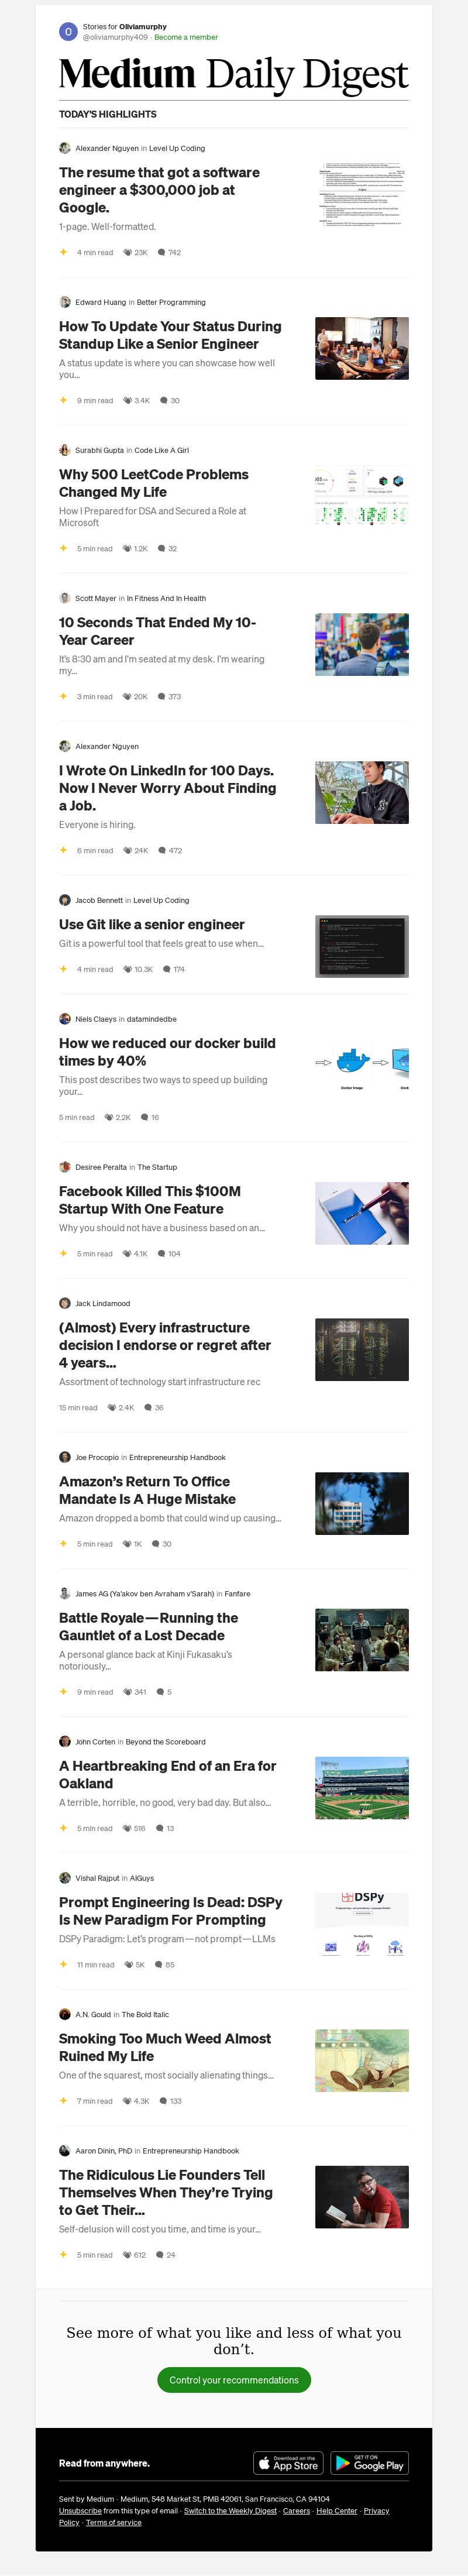Image resolution: width=468 pixels, height=2576 pixels.
Task: Click Vishal Rajput's author avatar icon
Action: point(65,1878)
